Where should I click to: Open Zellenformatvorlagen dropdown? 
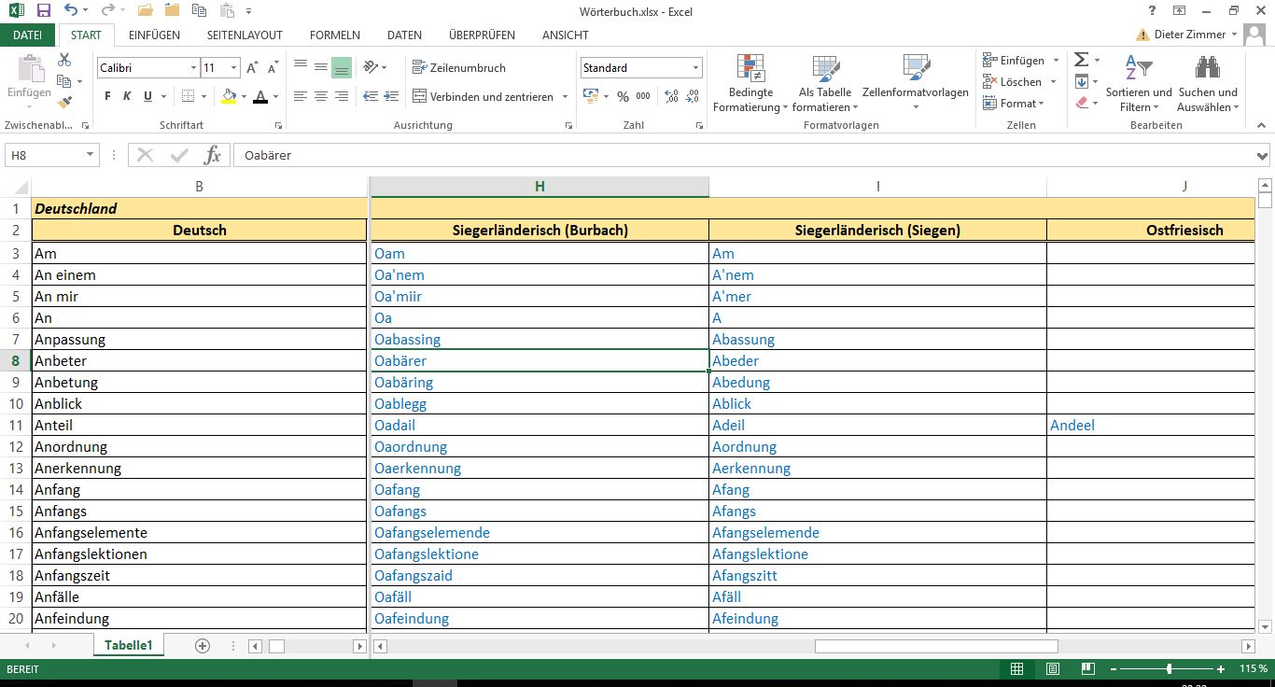click(x=916, y=84)
